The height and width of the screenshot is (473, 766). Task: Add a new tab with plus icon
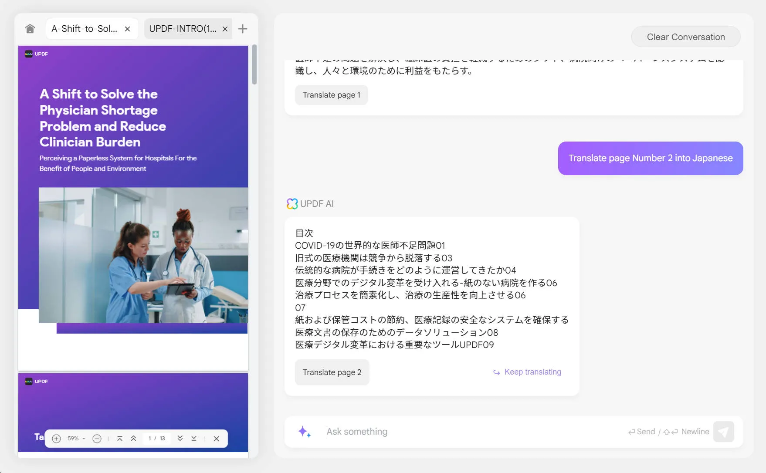tap(243, 29)
